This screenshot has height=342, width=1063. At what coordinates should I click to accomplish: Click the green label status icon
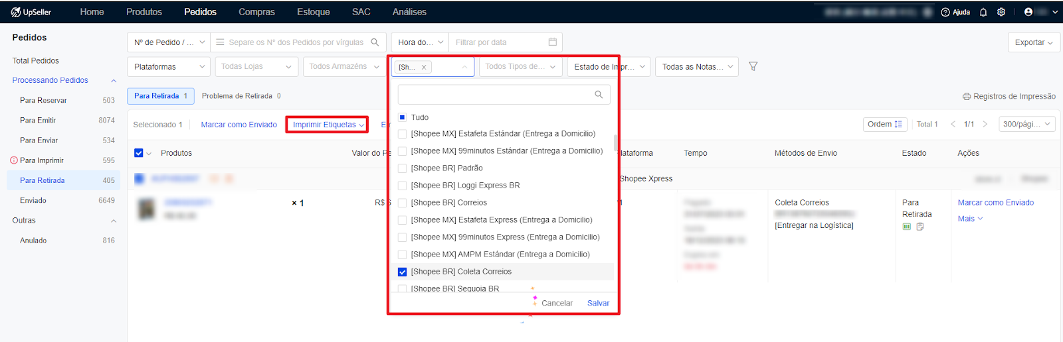click(907, 227)
